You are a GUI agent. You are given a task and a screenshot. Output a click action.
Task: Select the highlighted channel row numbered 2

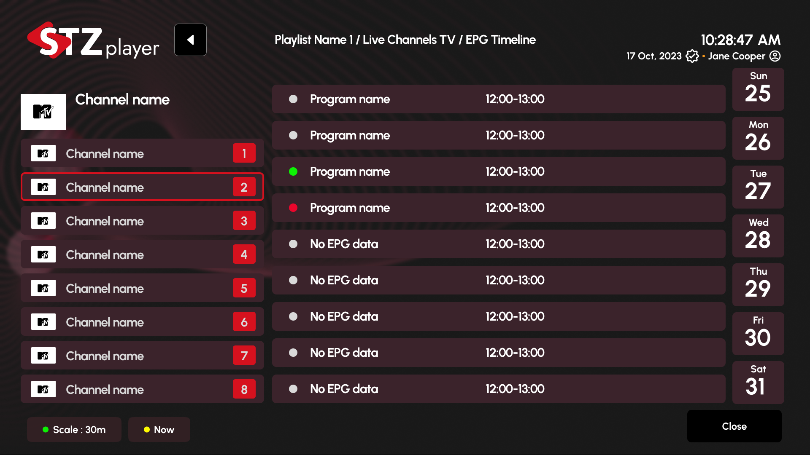(142, 187)
